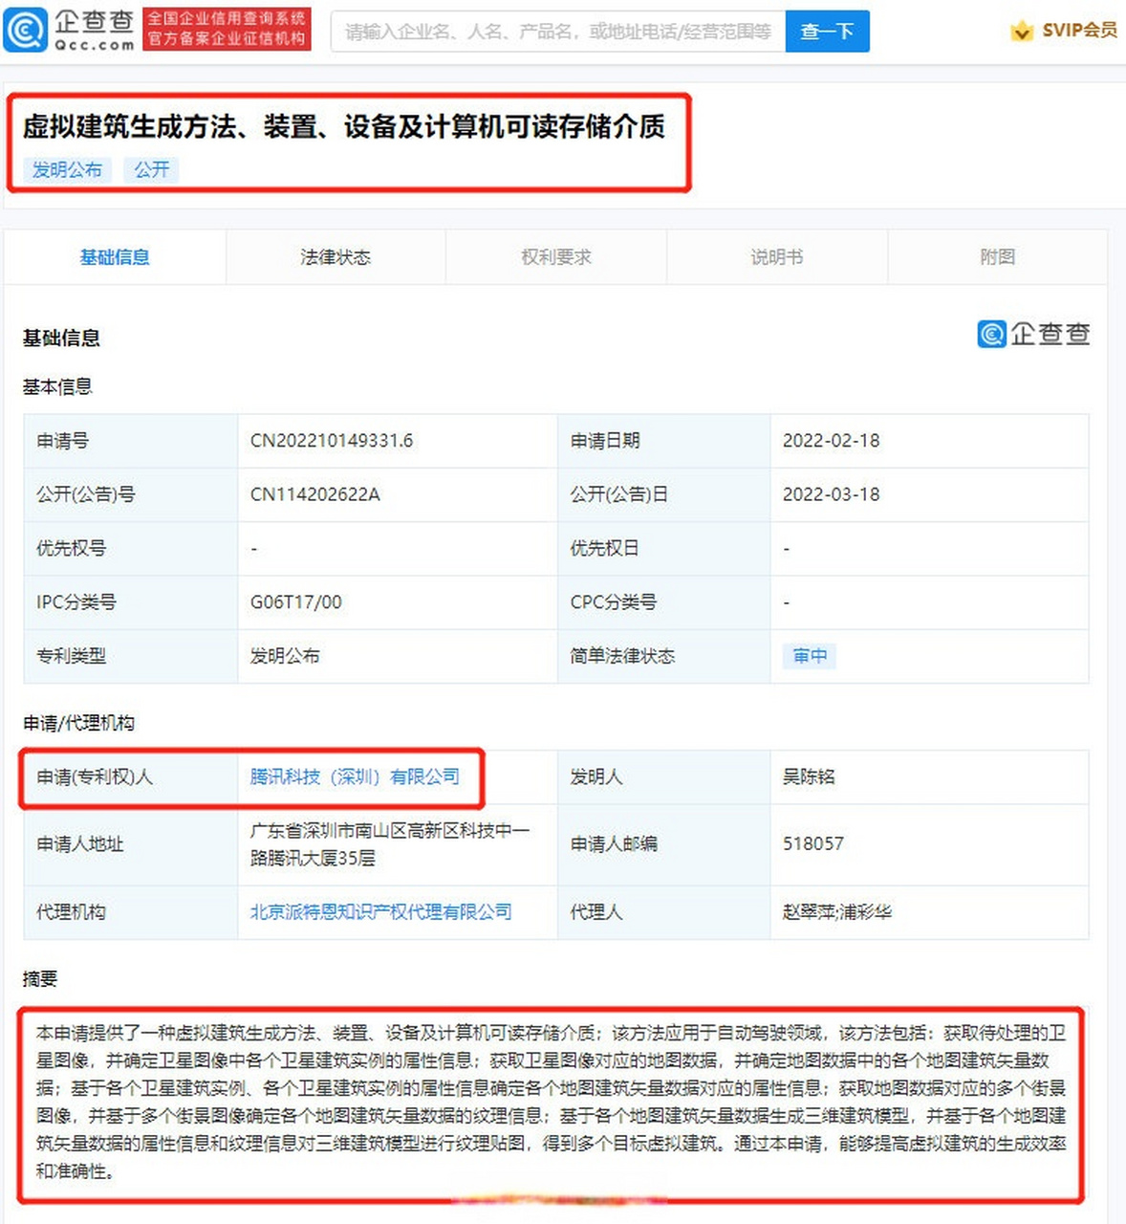The width and height of the screenshot is (1126, 1224).
Task: Select application number CN202210149331.6
Action: coord(332,441)
